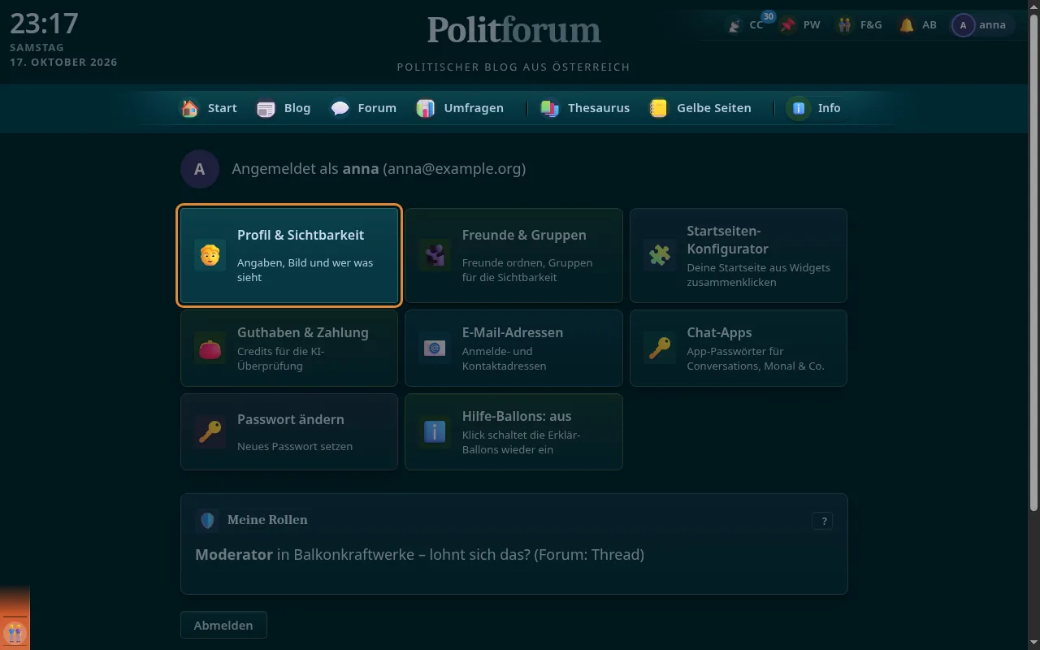Screen dimensions: 1040x650
Task: Open the Profil & Sichtbarkeit tile
Action: click(289, 255)
